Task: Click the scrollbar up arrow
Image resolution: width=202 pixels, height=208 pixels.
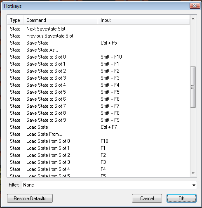Action: 193,19
